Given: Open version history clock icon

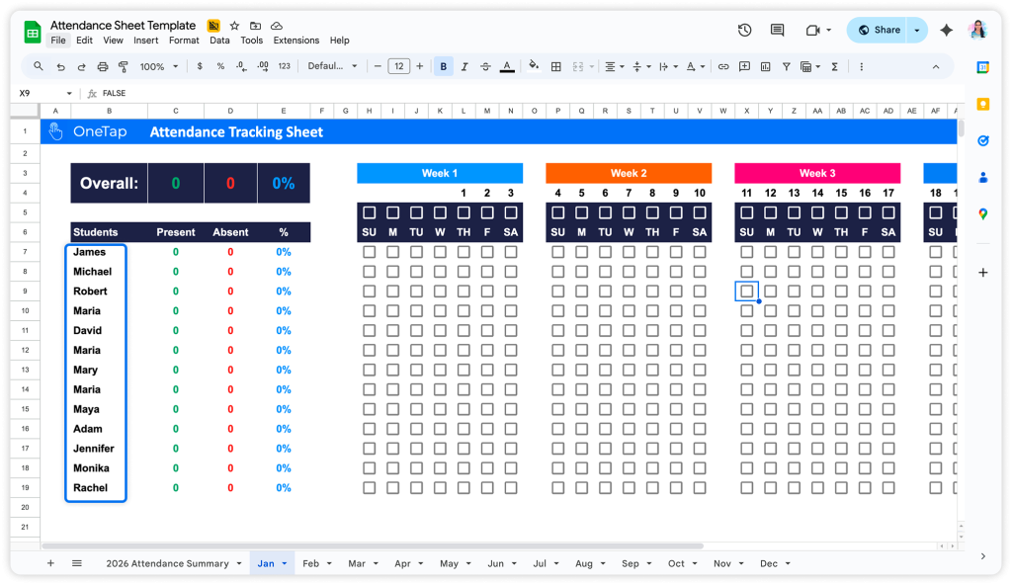Looking at the screenshot, I should click(x=744, y=30).
